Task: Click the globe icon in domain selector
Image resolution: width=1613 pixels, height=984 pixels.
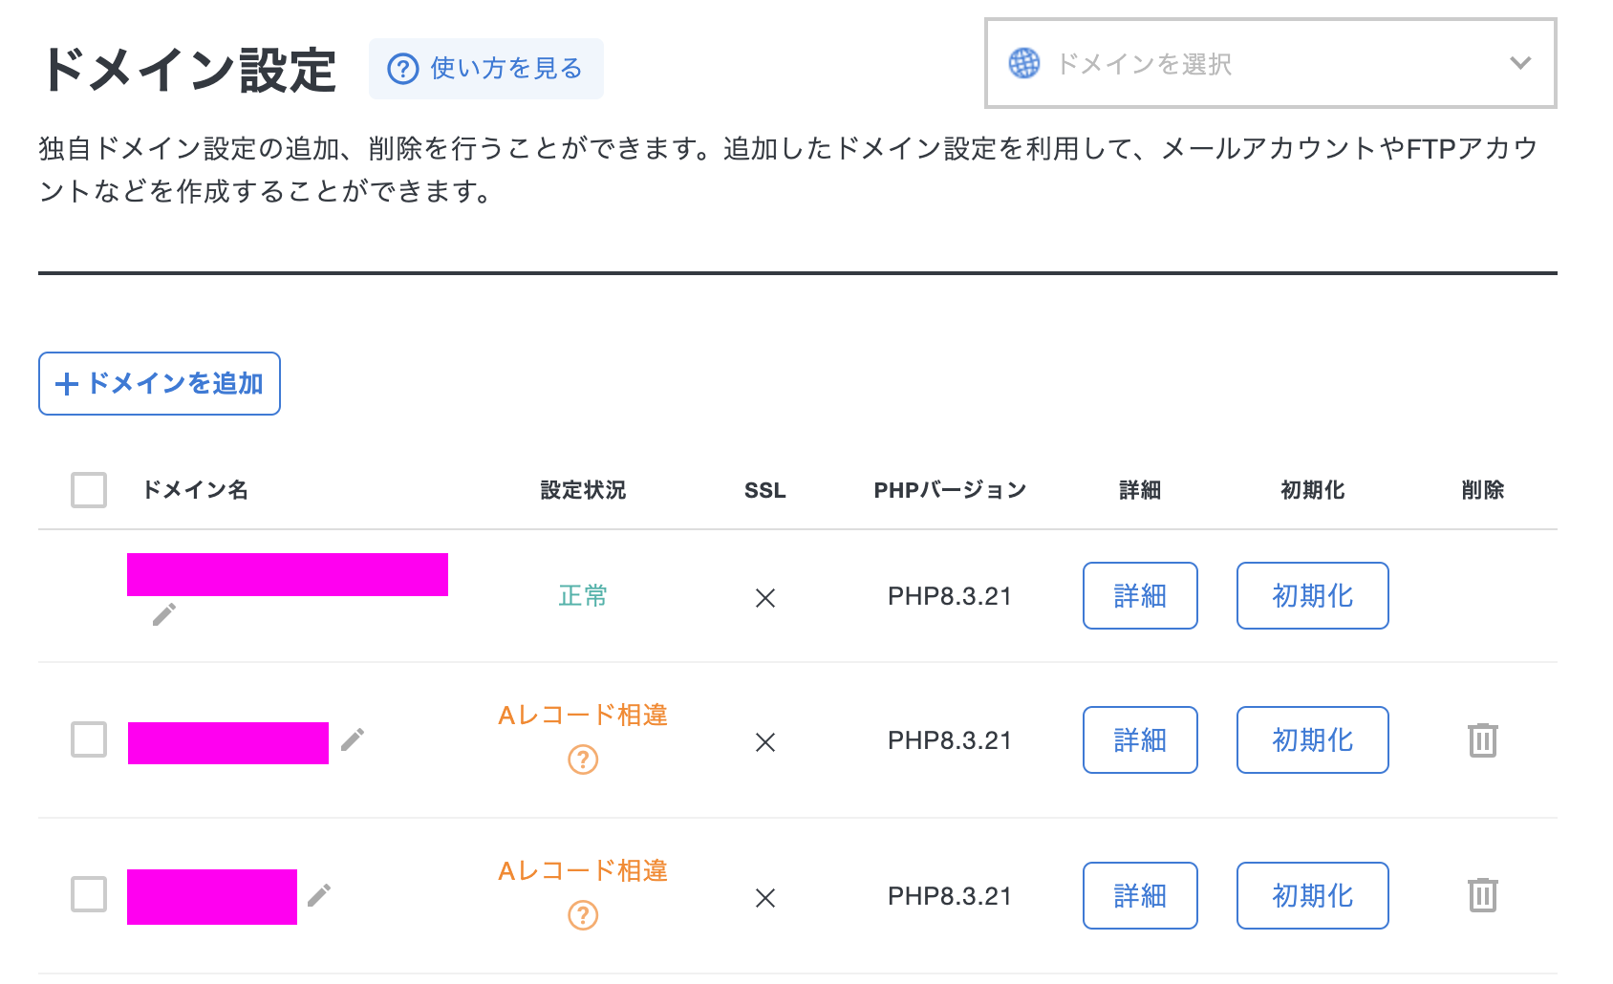Action: 1024,64
